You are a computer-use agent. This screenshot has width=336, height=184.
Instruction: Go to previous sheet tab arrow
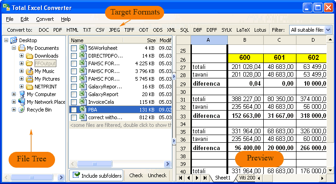tap(189, 178)
